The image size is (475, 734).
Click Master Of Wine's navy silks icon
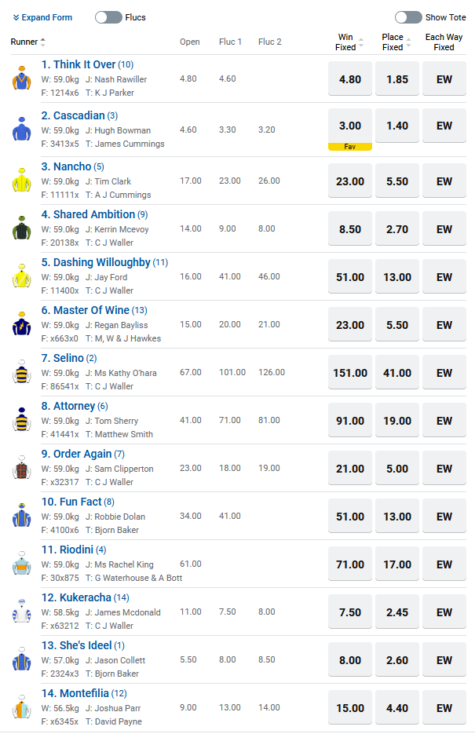pos(20,324)
